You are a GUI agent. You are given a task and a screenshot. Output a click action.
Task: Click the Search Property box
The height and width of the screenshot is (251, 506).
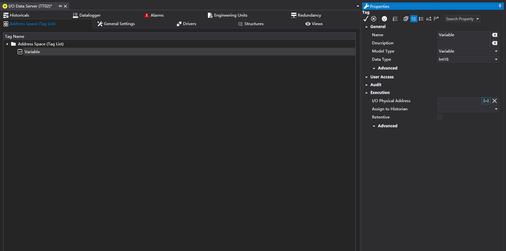[x=460, y=19]
